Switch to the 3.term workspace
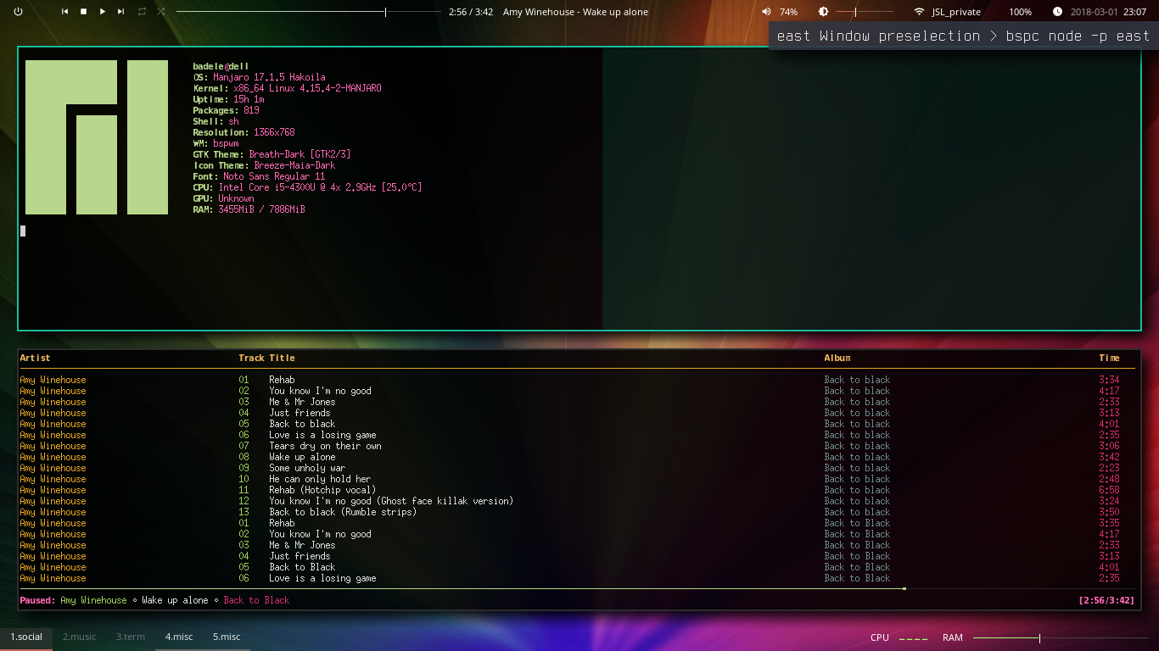1159x651 pixels. 131,637
